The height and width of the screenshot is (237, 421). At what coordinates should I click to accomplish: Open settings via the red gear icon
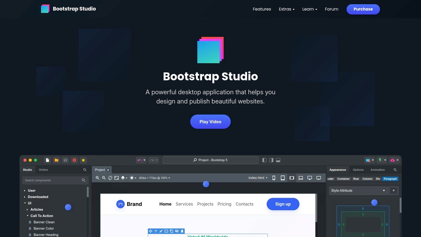(x=74, y=160)
